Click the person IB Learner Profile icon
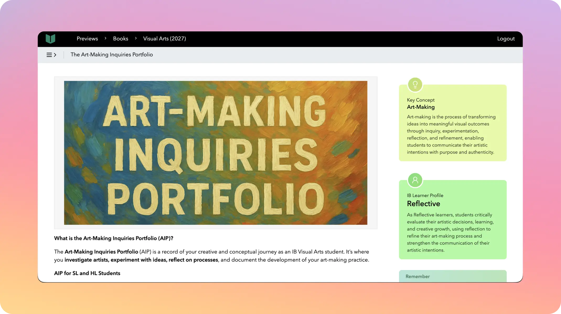This screenshot has height=314, width=561. pos(415,180)
